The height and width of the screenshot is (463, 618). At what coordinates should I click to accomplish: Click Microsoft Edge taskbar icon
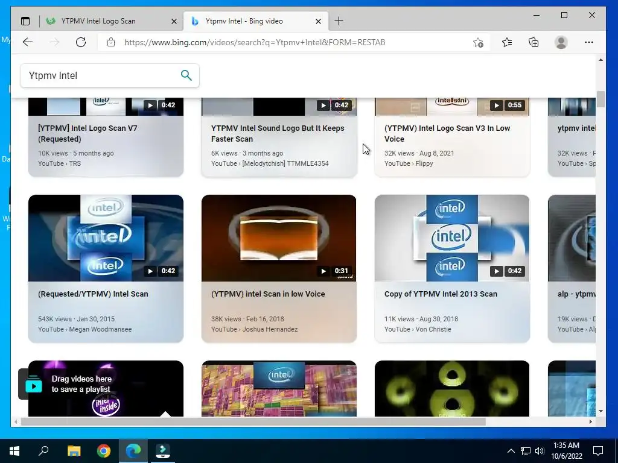[133, 451]
